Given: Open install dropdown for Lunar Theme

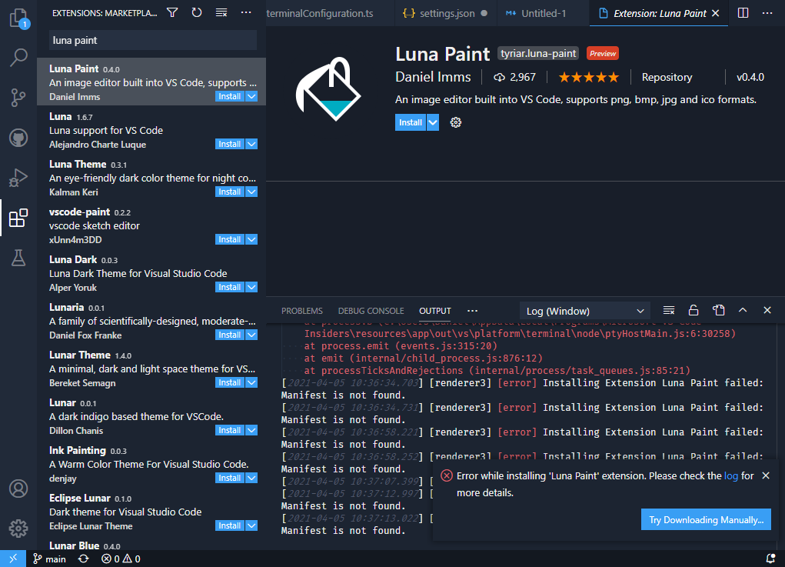Looking at the screenshot, I should tap(252, 382).
